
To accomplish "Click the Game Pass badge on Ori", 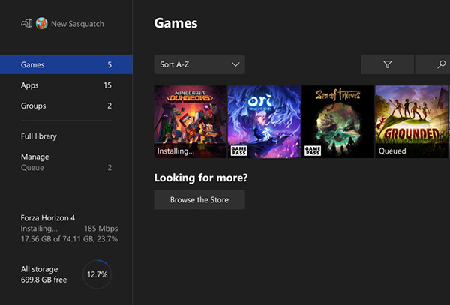I will tap(238, 151).
